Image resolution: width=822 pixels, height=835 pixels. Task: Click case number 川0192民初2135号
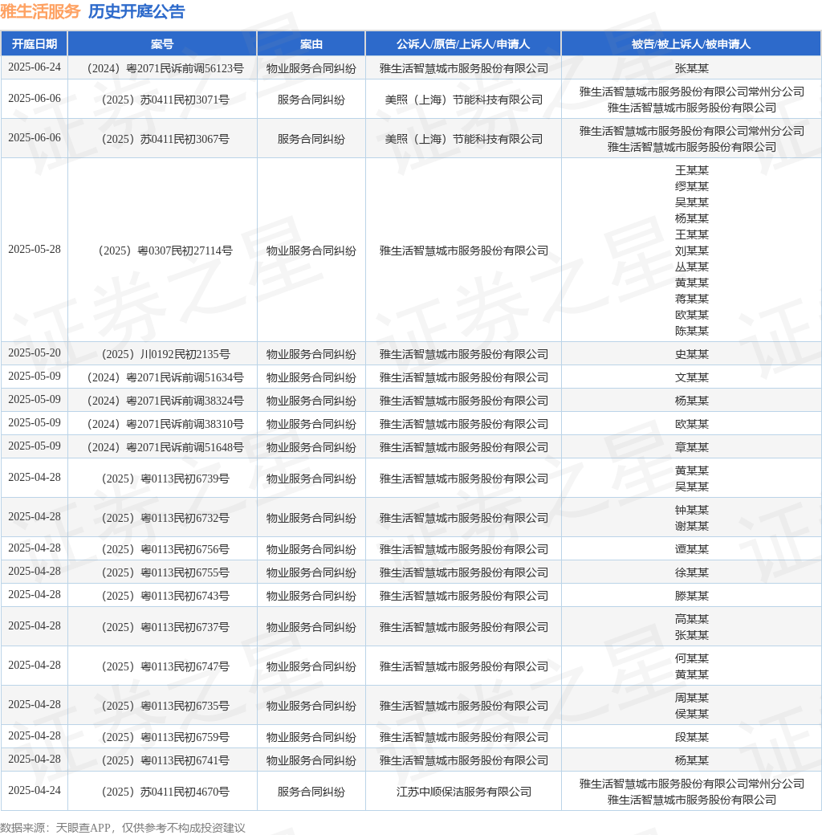165,354
